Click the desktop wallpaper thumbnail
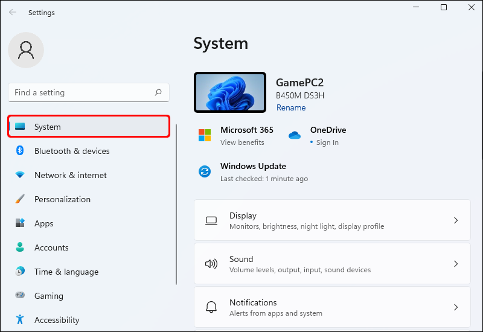 (x=230, y=92)
